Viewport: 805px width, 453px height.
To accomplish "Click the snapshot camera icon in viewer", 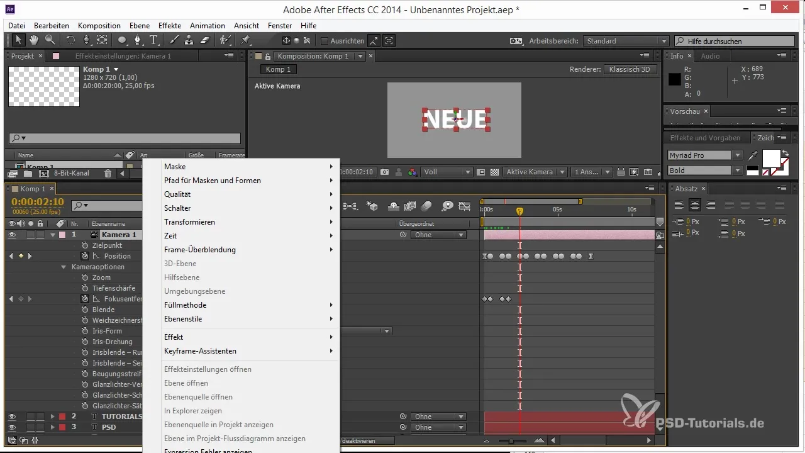I will [384, 172].
